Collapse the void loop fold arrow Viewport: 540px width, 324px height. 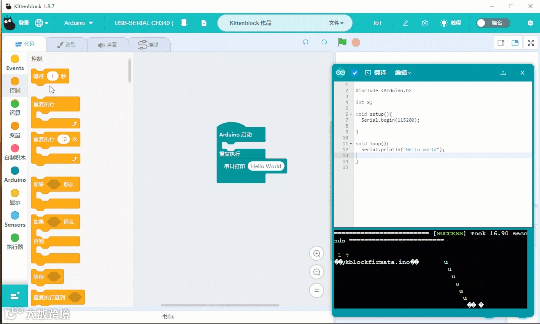(351, 144)
